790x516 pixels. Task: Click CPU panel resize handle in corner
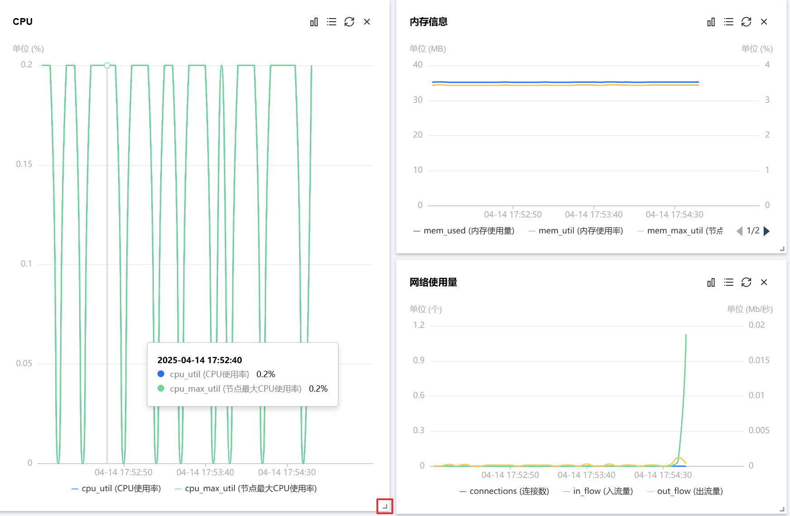385,507
